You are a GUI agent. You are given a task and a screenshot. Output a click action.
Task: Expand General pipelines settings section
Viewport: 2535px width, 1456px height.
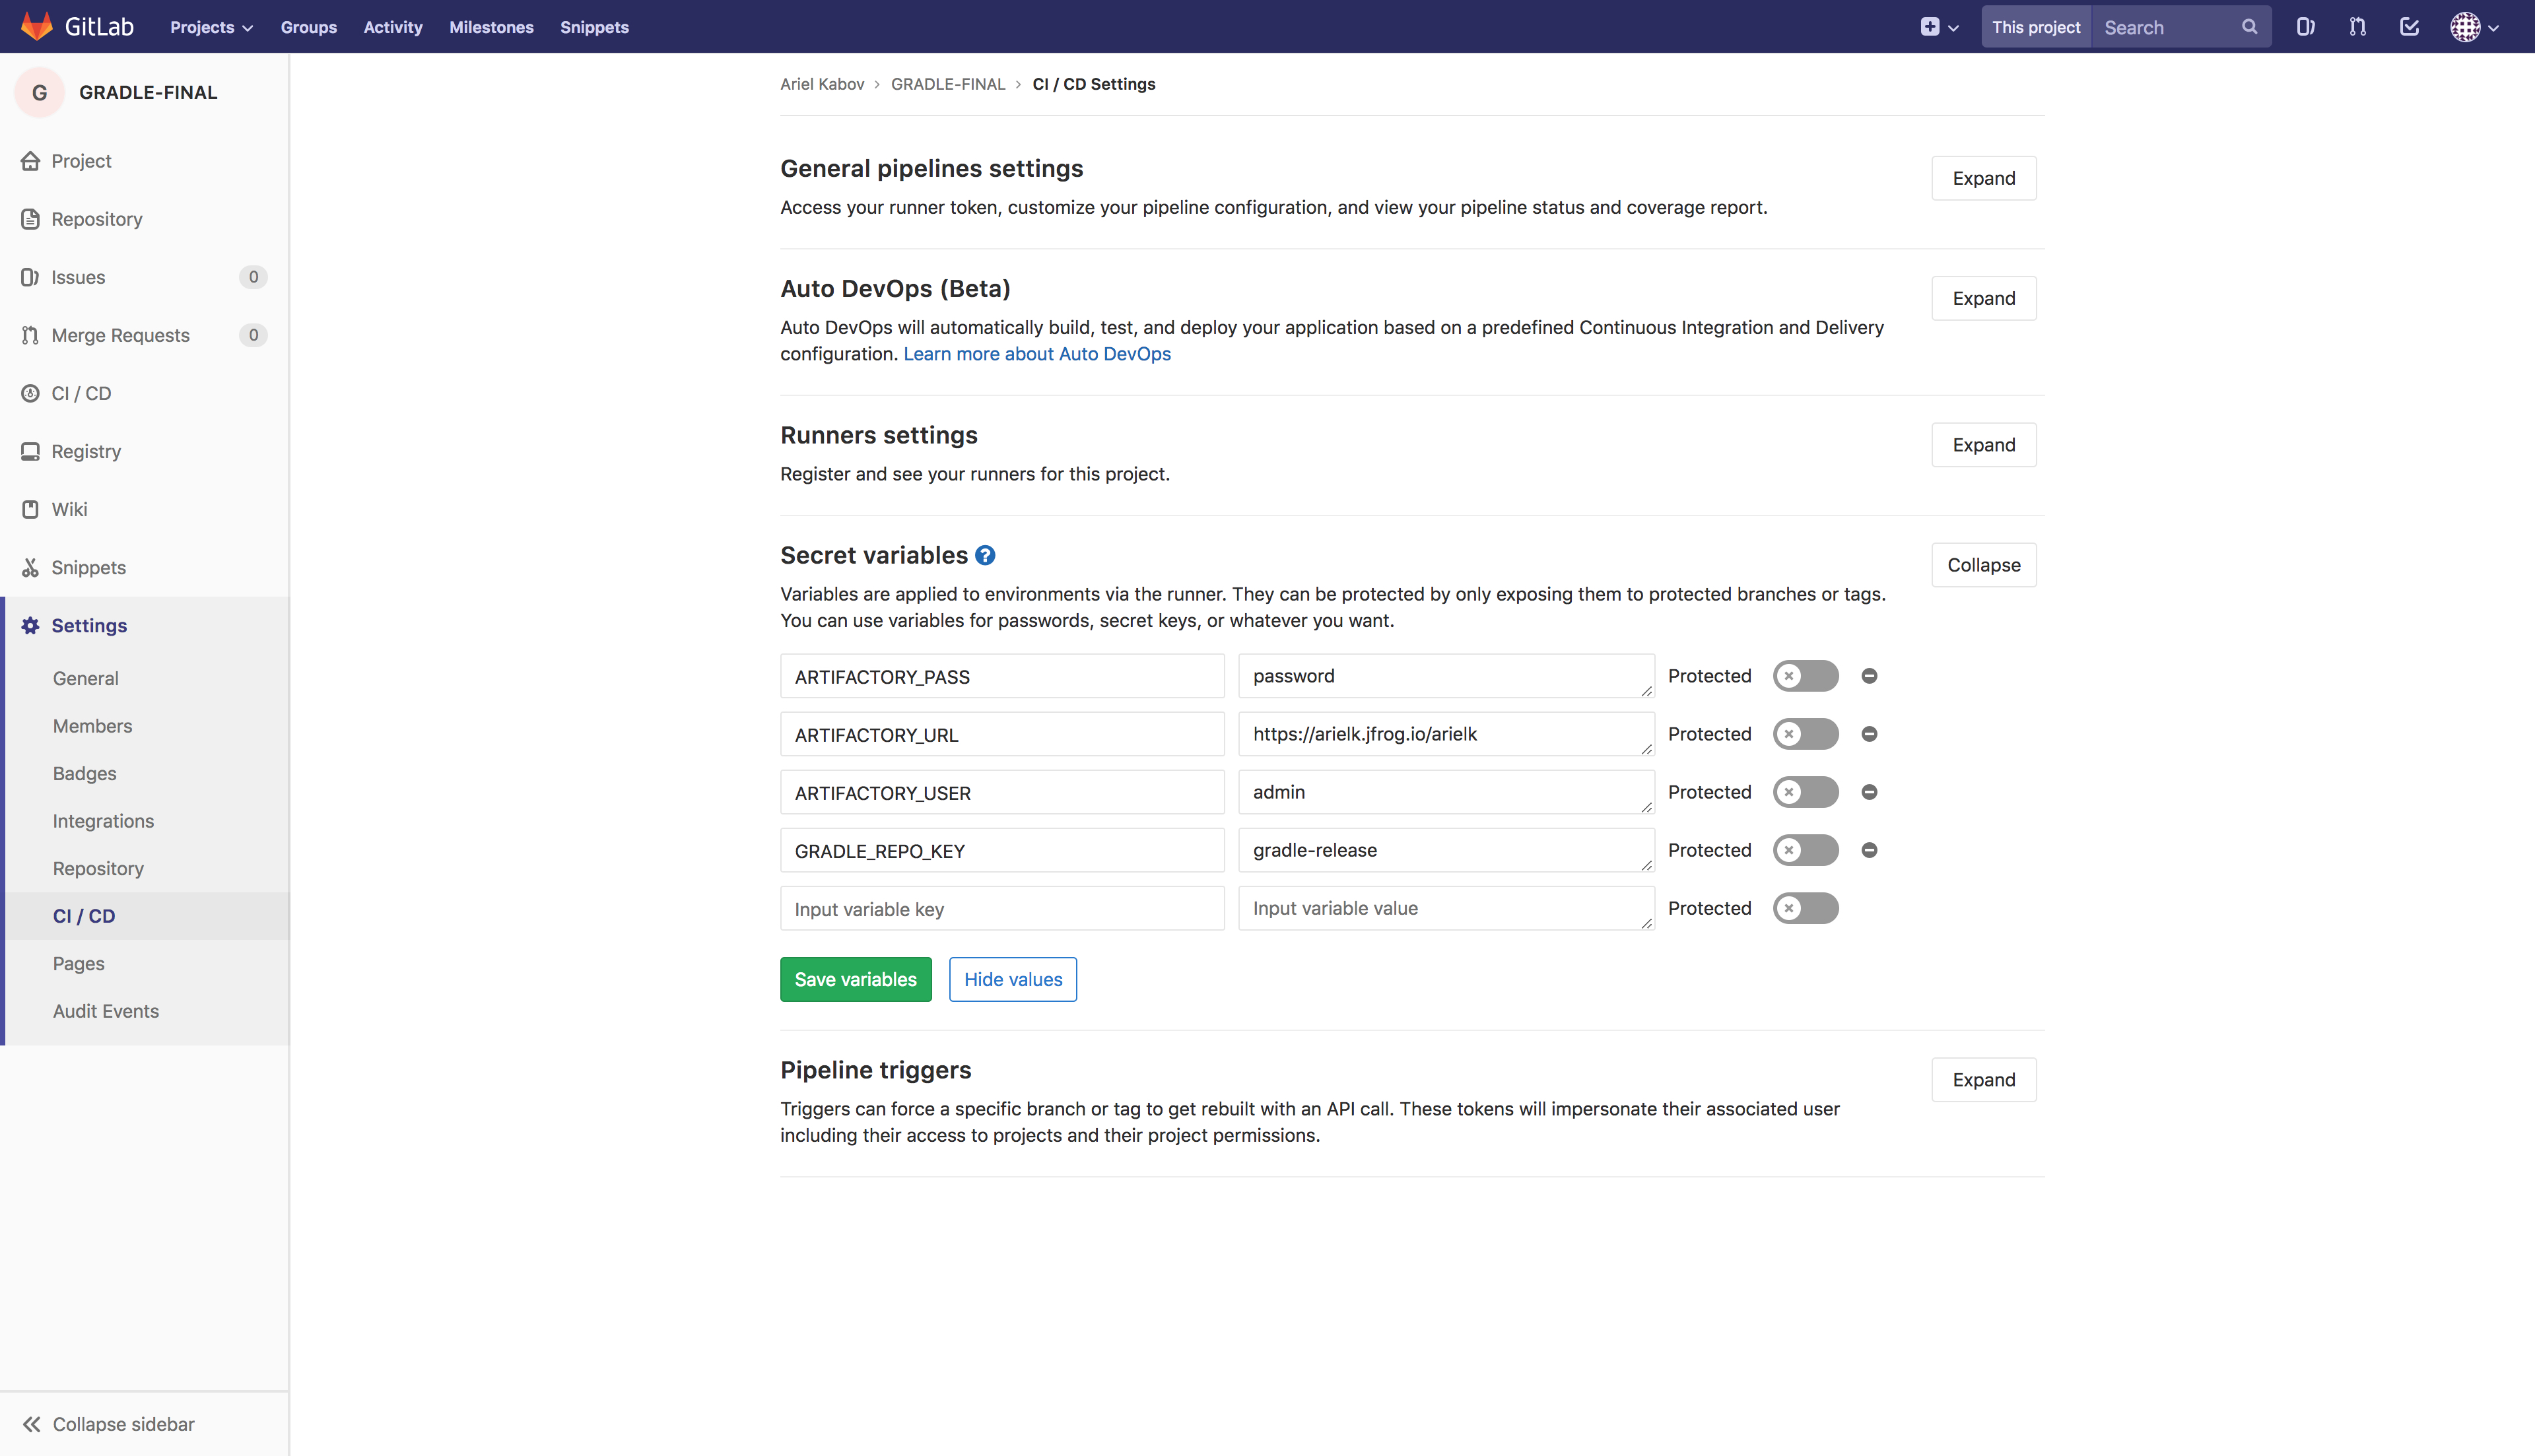(1983, 178)
